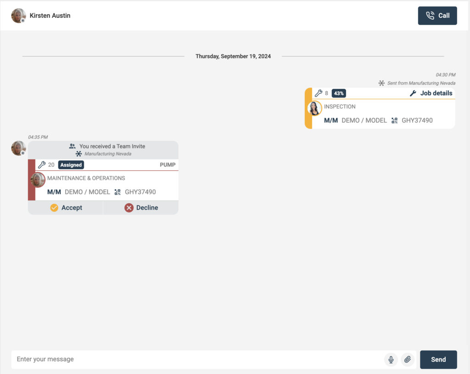Click the 04:35 PM message timestamp
This screenshot has width=470, height=374.
coord(38,137)
